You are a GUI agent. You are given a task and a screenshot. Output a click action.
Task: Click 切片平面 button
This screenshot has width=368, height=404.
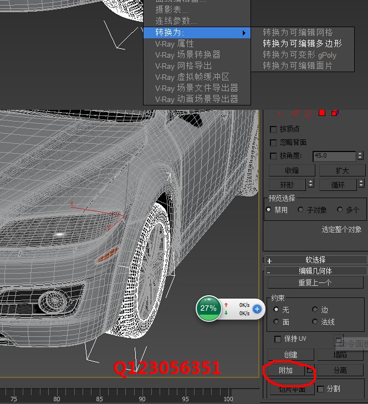point(292,389)
